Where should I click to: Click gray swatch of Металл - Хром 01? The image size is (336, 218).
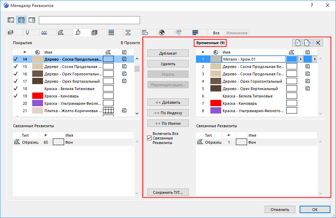pos(216,59)
